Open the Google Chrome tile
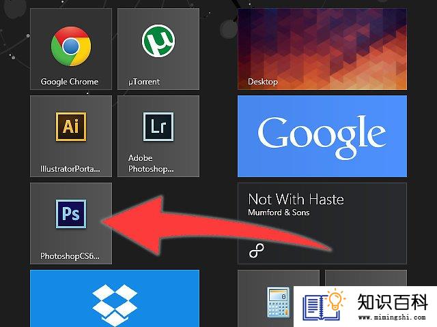 (71, 49)
